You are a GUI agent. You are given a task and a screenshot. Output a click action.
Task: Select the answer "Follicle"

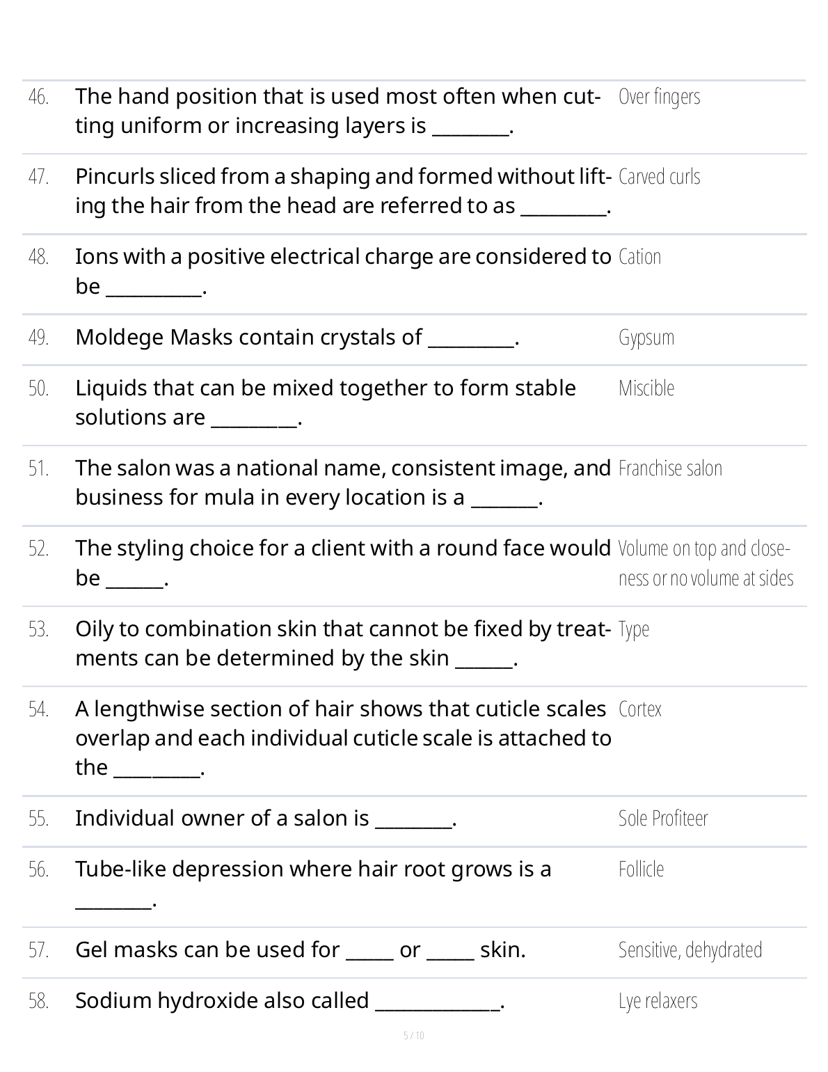coord(641,869)
